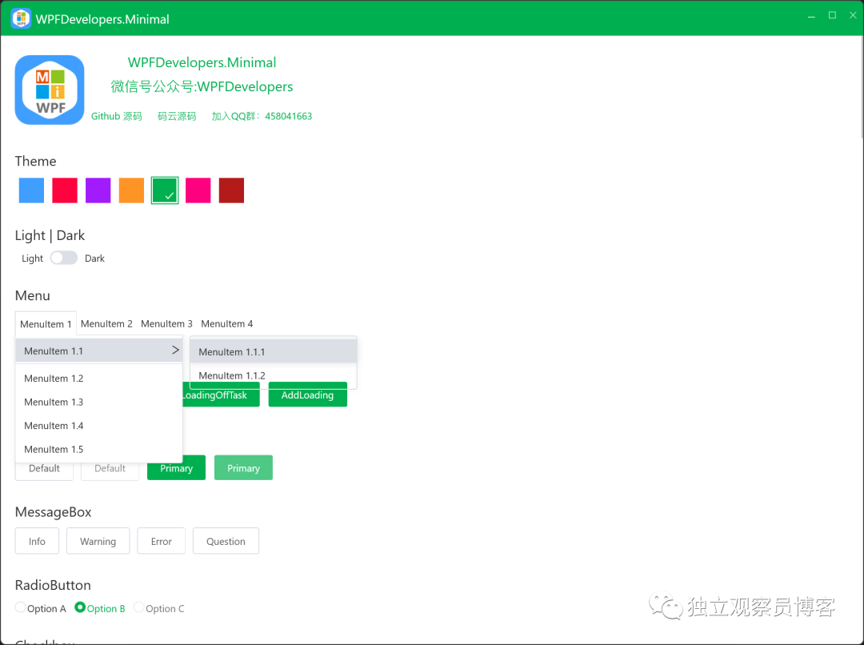Open the 码云源码 link
This screenshot has width=864, height=645.
pos(177,117)
